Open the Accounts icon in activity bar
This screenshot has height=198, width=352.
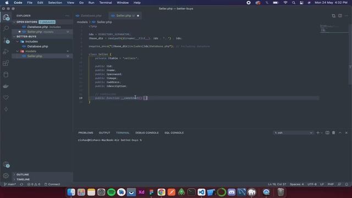[6, 164]
